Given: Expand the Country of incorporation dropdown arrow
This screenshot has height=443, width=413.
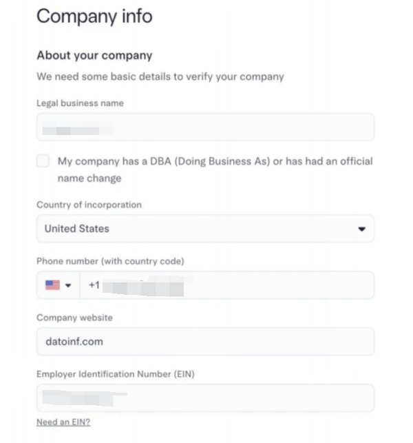Looking at the screenshot, I should point(362,229).
